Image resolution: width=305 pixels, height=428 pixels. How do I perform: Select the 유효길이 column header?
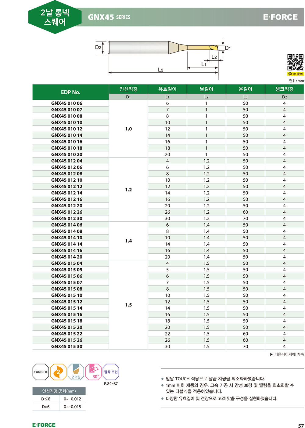coord(167,89)
